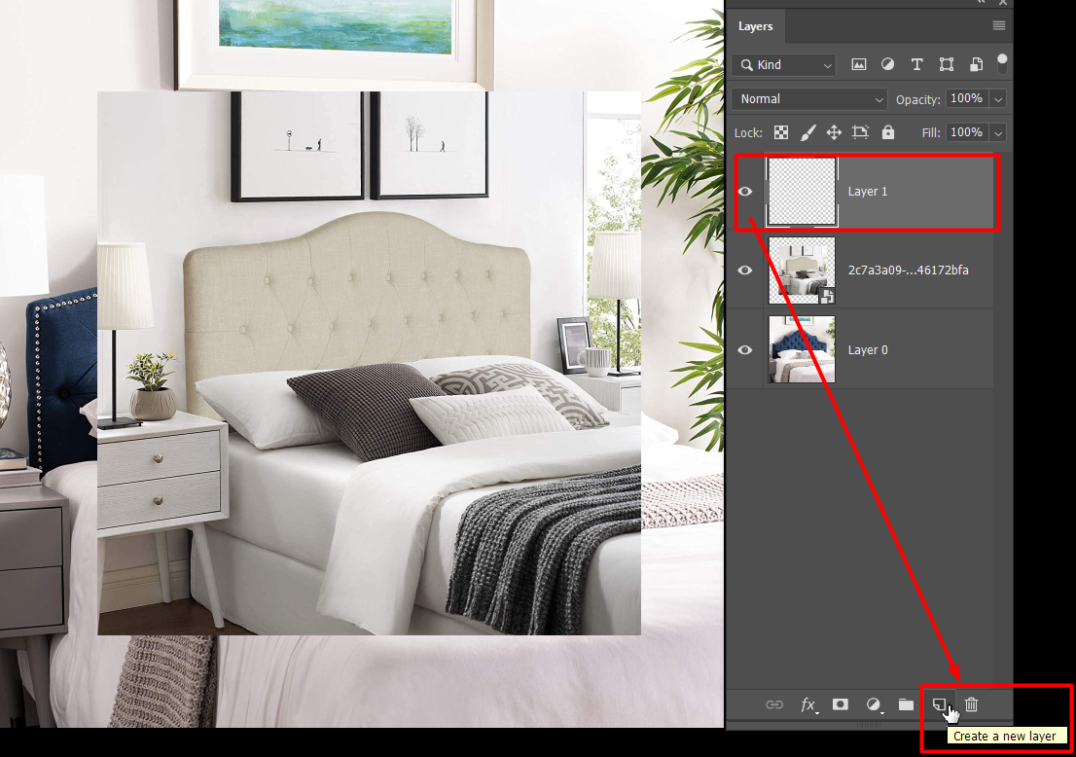
Task: Hide the 2c7a3a09 smart object layer
Action: (745, 270)
